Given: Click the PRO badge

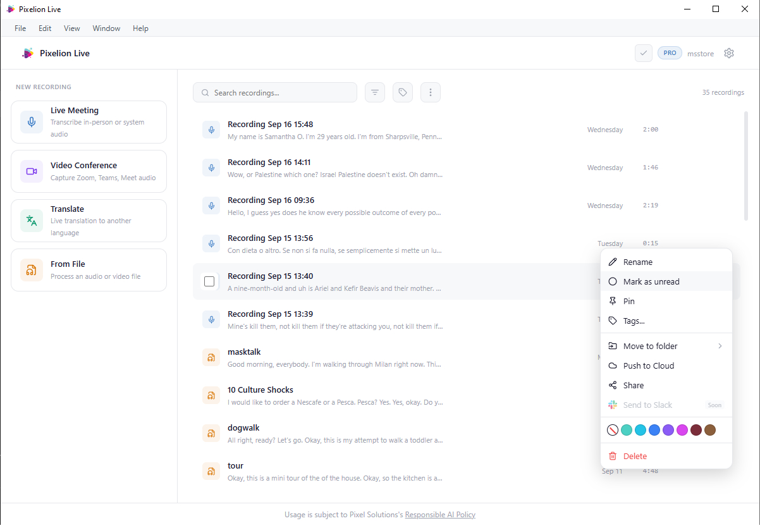Looking at the screenshot, I should click(x=670, y=53).
